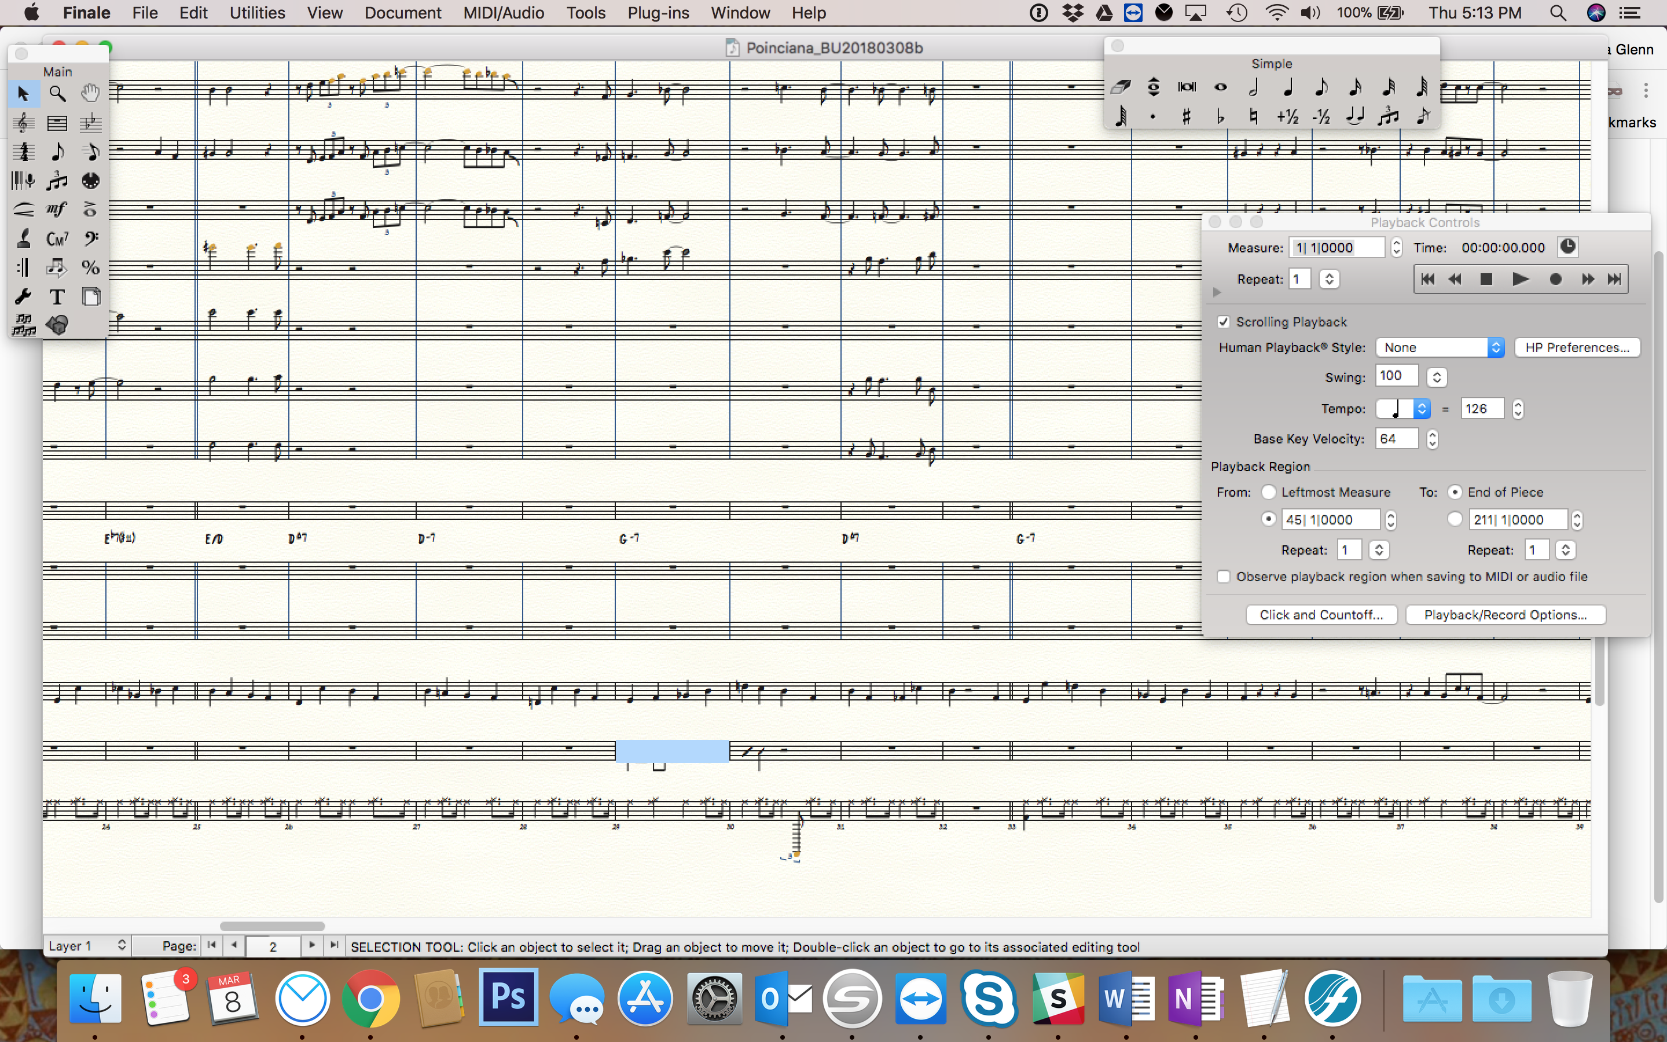
Task: Click the horizontal scrollbar thumb below the score
Action: (x=272, y=926)
